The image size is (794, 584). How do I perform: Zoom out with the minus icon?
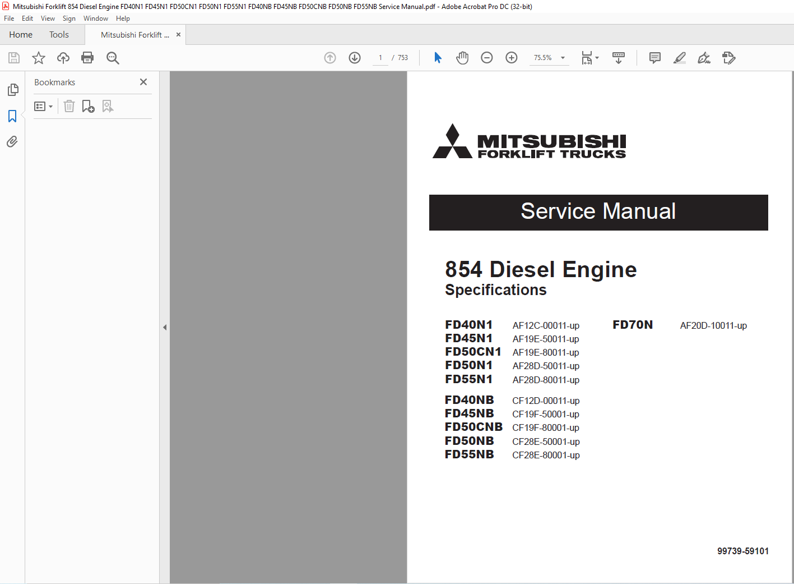click(487, 58)
